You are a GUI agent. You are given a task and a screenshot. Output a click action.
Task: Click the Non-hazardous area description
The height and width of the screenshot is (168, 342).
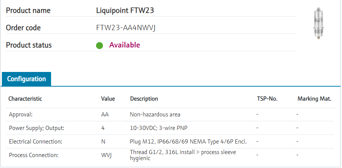pyautogui.click(x=155, y=114)
